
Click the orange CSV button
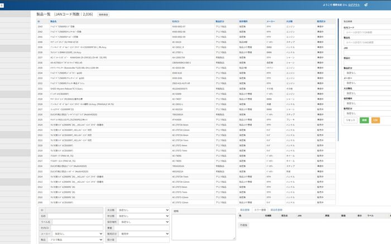375,120
